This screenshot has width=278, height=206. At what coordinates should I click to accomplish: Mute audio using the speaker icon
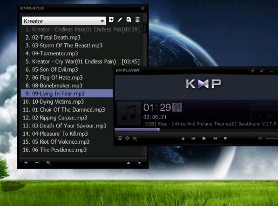coord(260,138)
